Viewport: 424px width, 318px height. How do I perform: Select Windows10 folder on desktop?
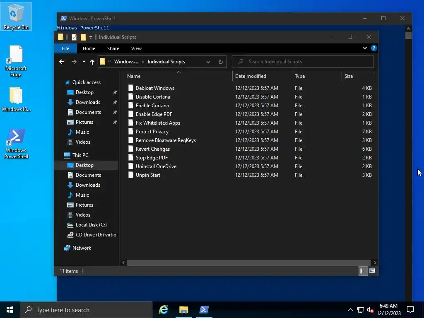[16, 99]
